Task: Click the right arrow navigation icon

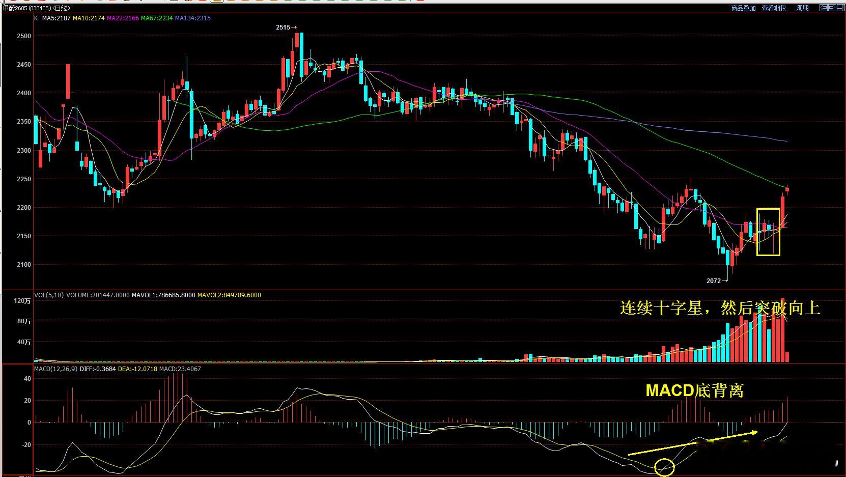Action: 832,8
